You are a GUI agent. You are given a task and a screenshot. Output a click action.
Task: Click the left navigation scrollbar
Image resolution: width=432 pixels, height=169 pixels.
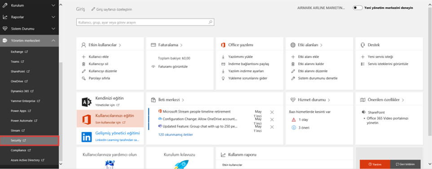coord(61,111)
